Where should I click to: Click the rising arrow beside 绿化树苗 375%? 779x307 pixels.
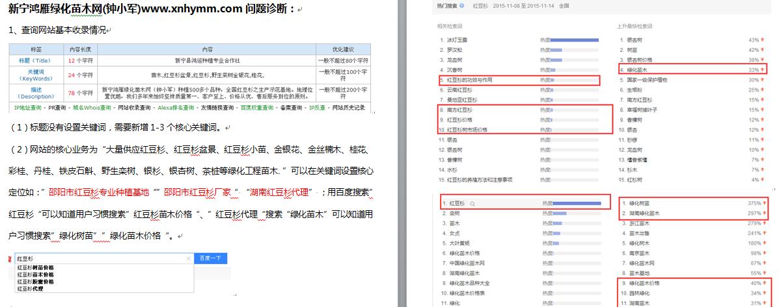(765, 203)
